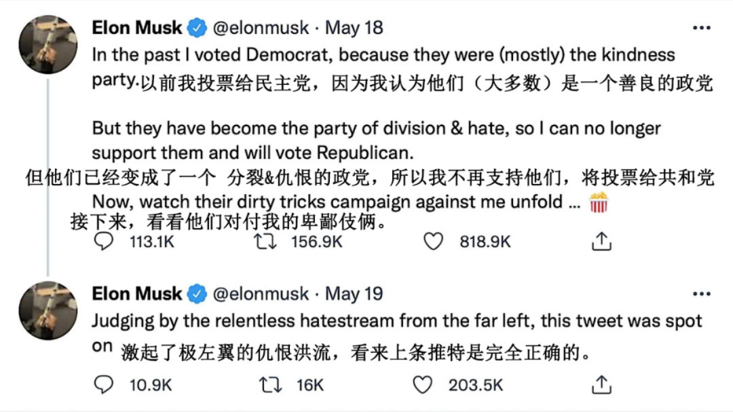Screen dimensions: 733x412
Task: Open more options on May 18 tweet
Action: (x=701, y=28)
